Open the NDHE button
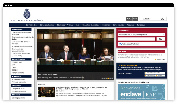The image size is (177, 103). [x=135, y=19]
